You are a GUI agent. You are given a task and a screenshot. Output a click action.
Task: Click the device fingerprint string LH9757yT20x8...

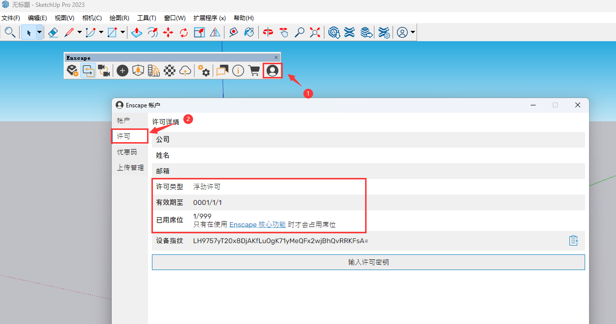(x=281, y=241)
